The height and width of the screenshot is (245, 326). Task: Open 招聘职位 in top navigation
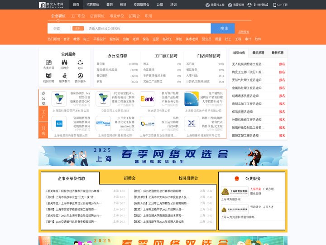[93, 5]
